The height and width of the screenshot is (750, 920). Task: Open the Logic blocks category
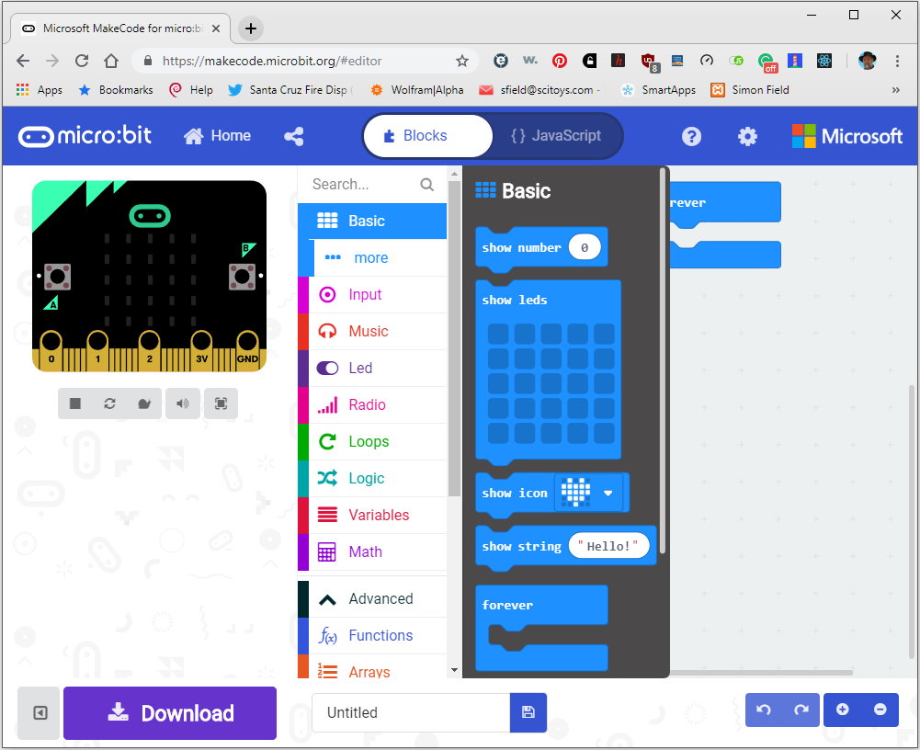pyautogui.click(x=372, y=478)
